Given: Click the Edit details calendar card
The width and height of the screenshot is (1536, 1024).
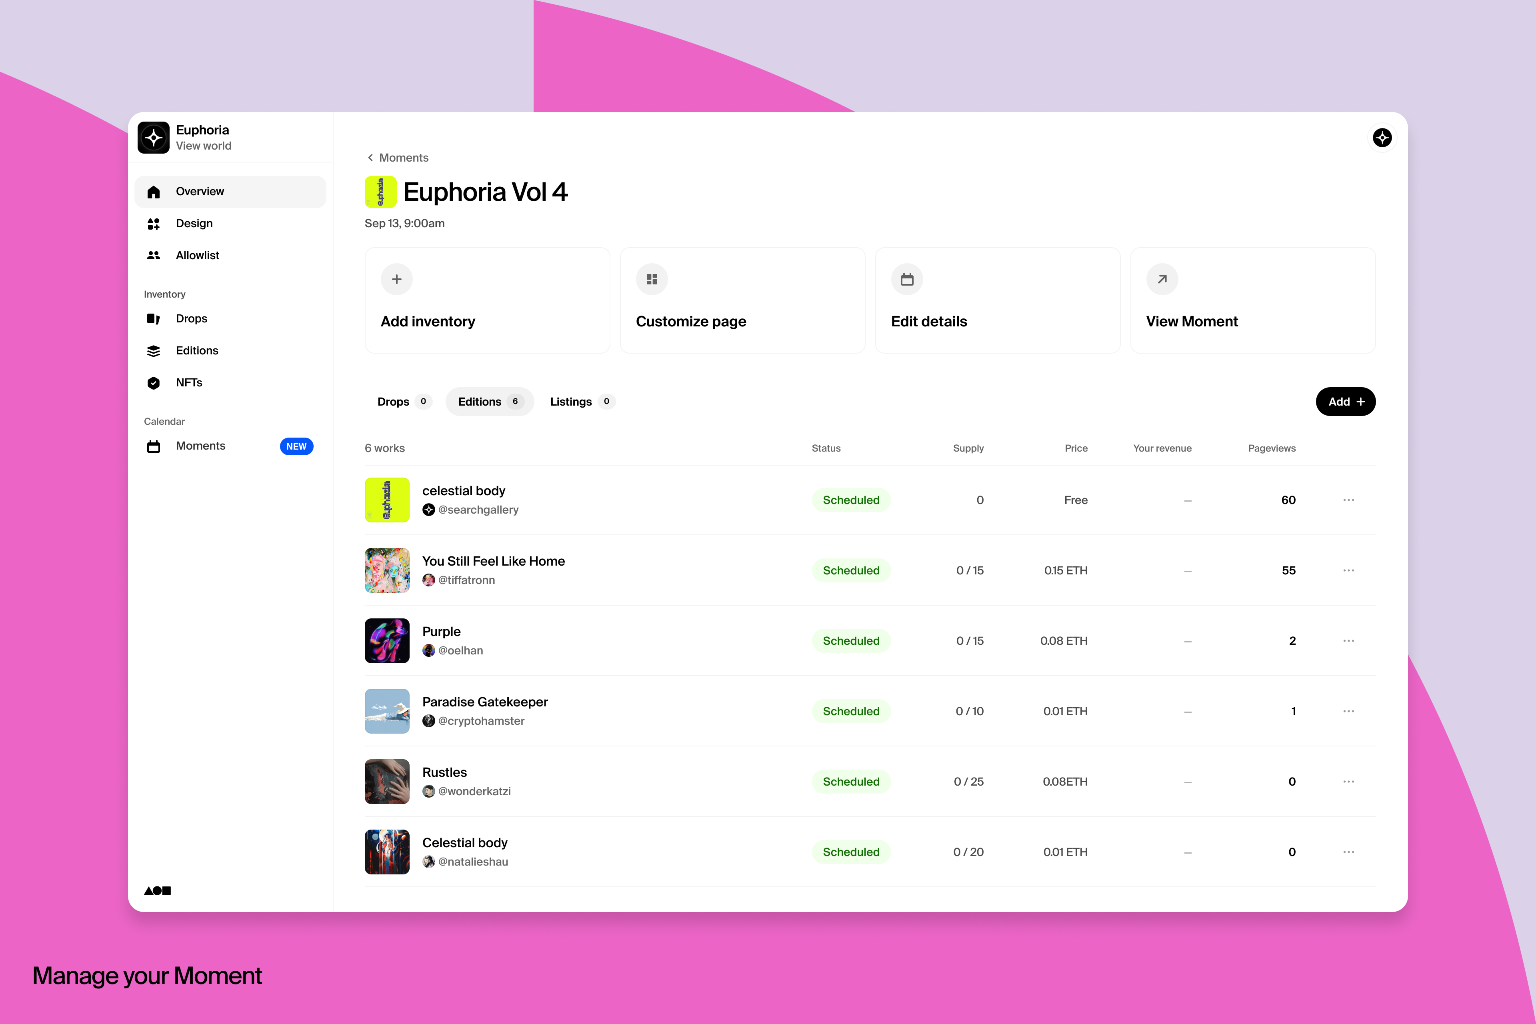Looking at the screenshot, I should 997,300.
